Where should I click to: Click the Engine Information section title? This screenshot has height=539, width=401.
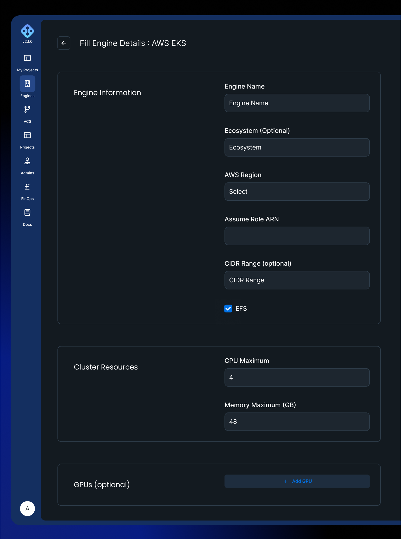(107, 93)
